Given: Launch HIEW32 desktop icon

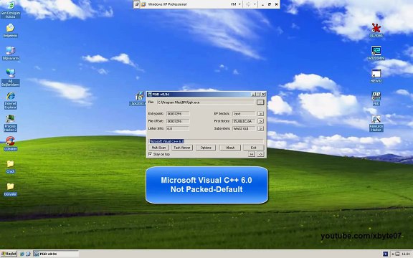Looking at the screenshot, I should 376,76.
